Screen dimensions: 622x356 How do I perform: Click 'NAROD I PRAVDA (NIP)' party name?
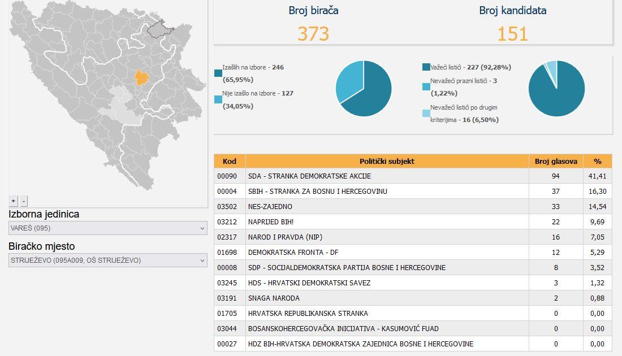(x=285, y=237)
